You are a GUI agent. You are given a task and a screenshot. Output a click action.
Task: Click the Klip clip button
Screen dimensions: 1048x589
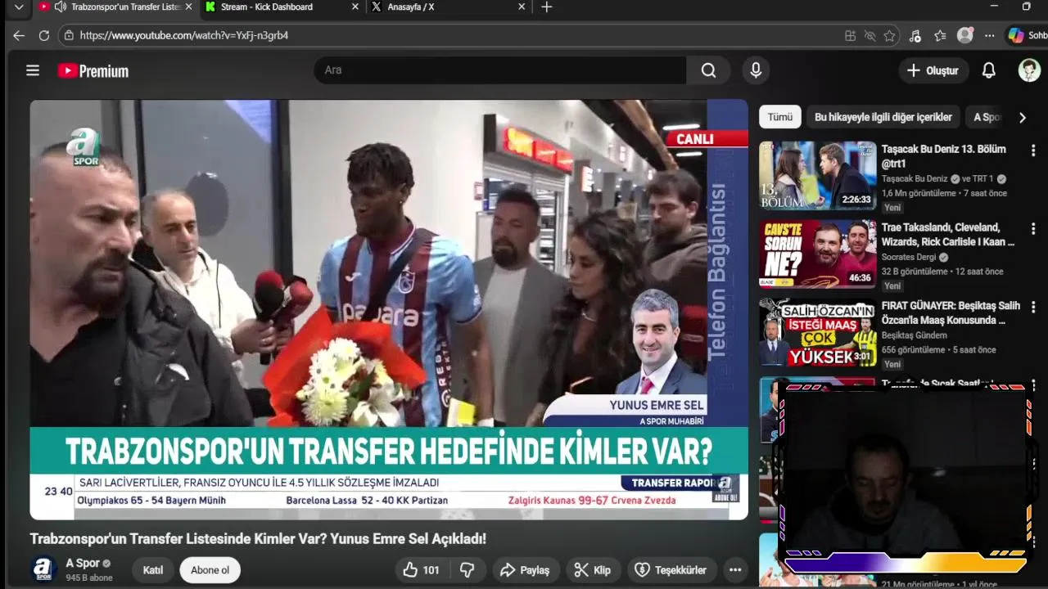tap(592, 570)
